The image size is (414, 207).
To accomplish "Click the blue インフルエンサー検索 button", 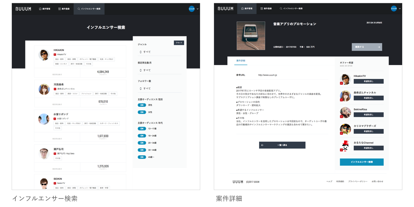I will [x=361, y=162].
